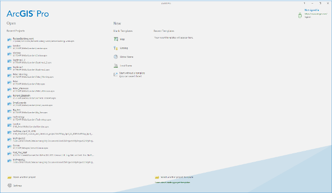This screenshot has width=332, height=193.
Task: Open the GolfMap_April_11_2019 project
Action: (x=51, y=132)
